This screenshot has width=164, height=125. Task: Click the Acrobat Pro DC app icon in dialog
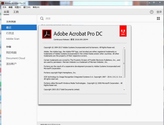(x=47, y=34)
